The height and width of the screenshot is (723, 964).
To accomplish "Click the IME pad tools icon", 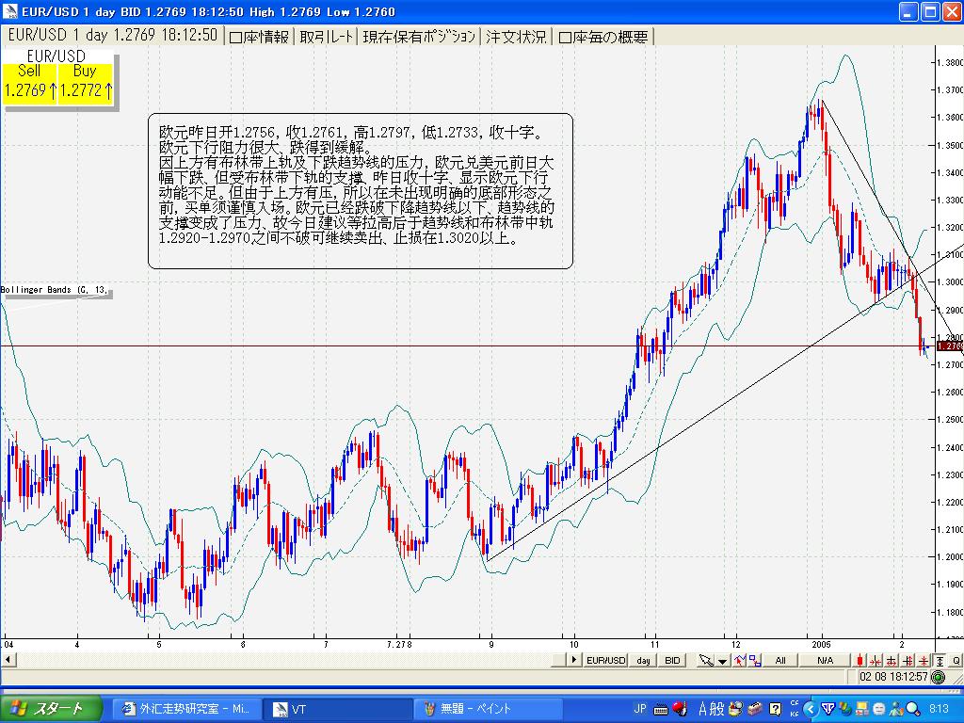I will pyautogui.click(x=736, y=708).
